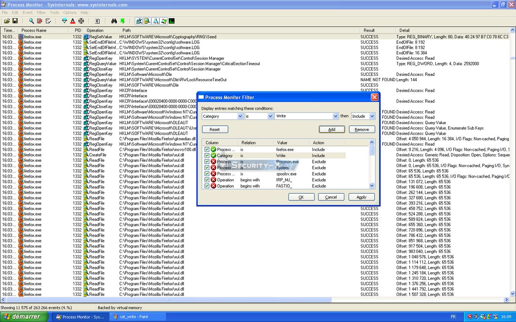The image size is (516, 322).
Task: Toggle the IRP_MJ_ operation filter checkbox
Action: [x=207, y=180]
